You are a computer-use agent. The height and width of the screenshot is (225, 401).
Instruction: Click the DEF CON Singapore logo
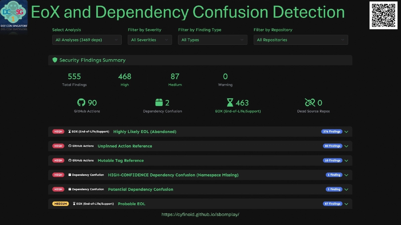[14, 14]
